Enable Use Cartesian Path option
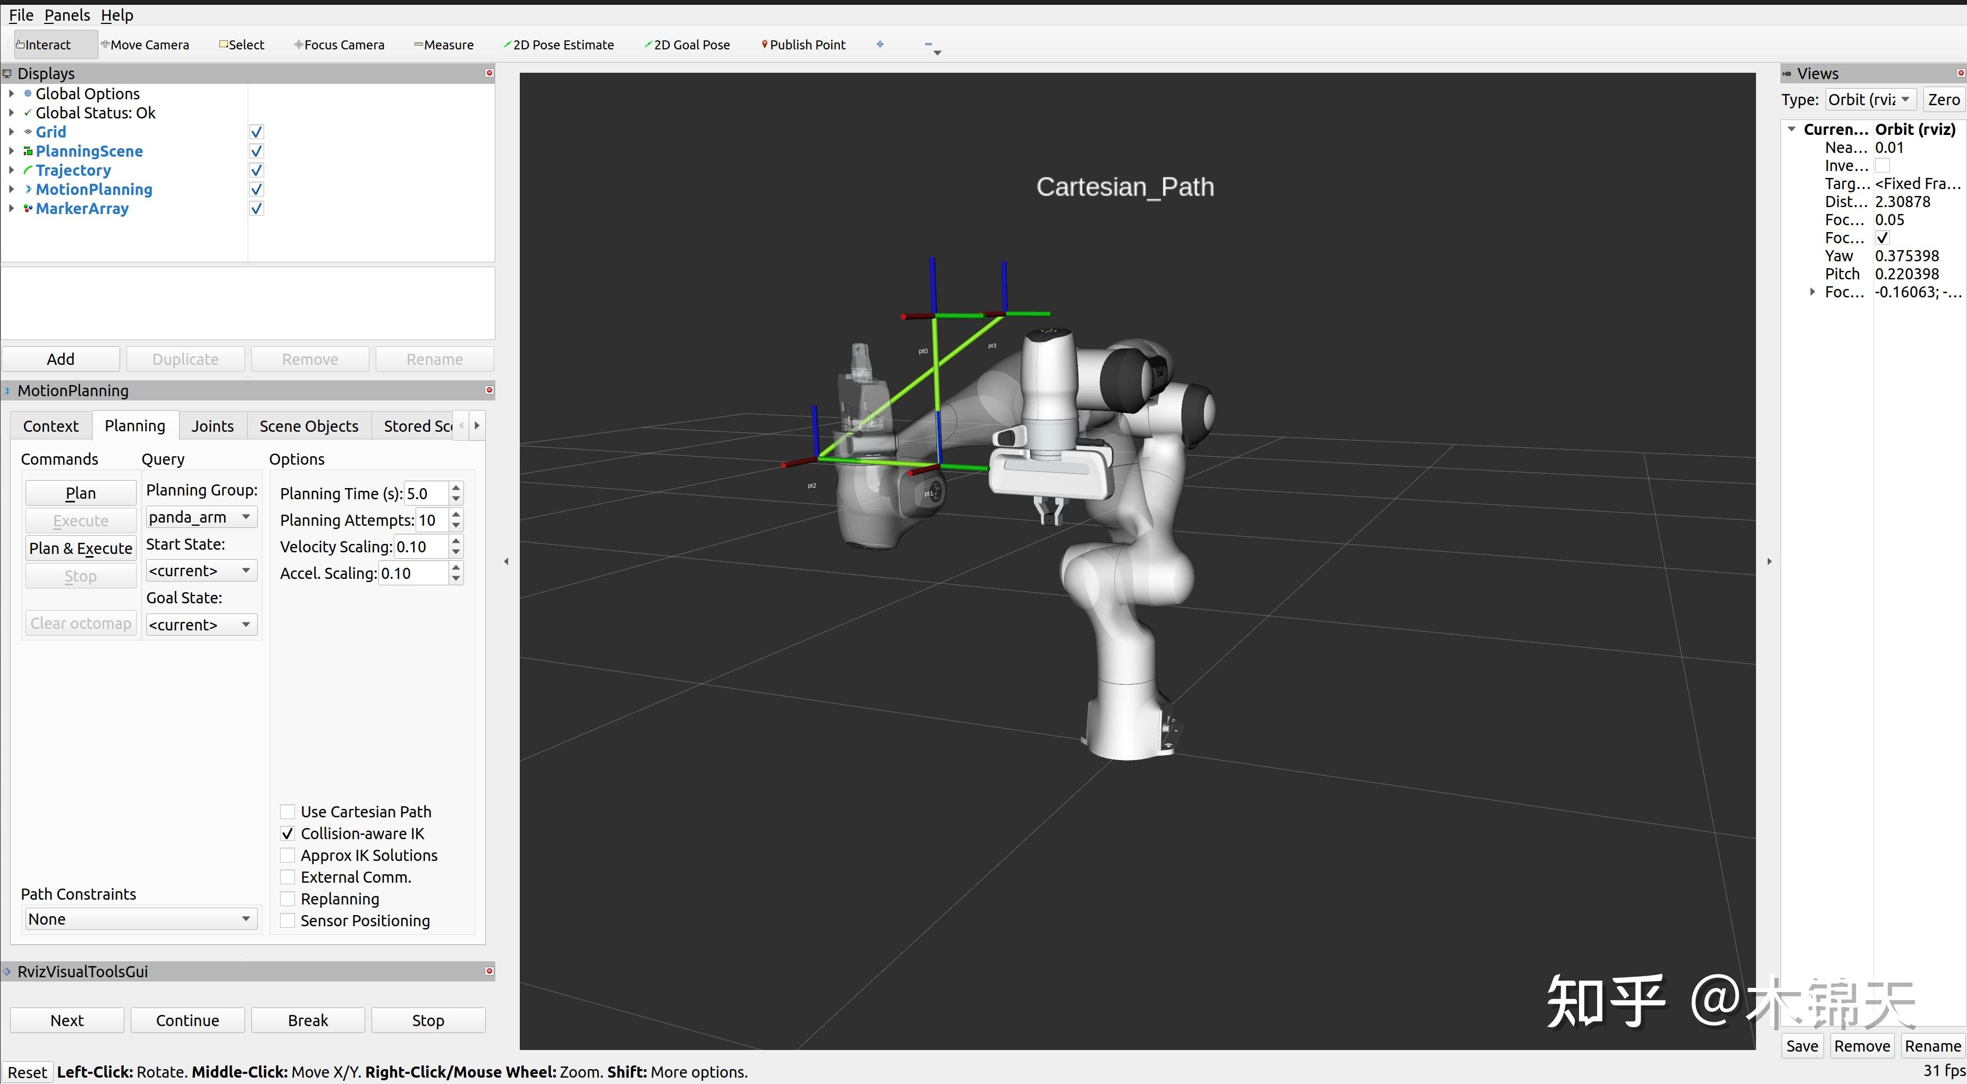Image resolution: width=1967 pixels, height=1084 pixels. 288,812
